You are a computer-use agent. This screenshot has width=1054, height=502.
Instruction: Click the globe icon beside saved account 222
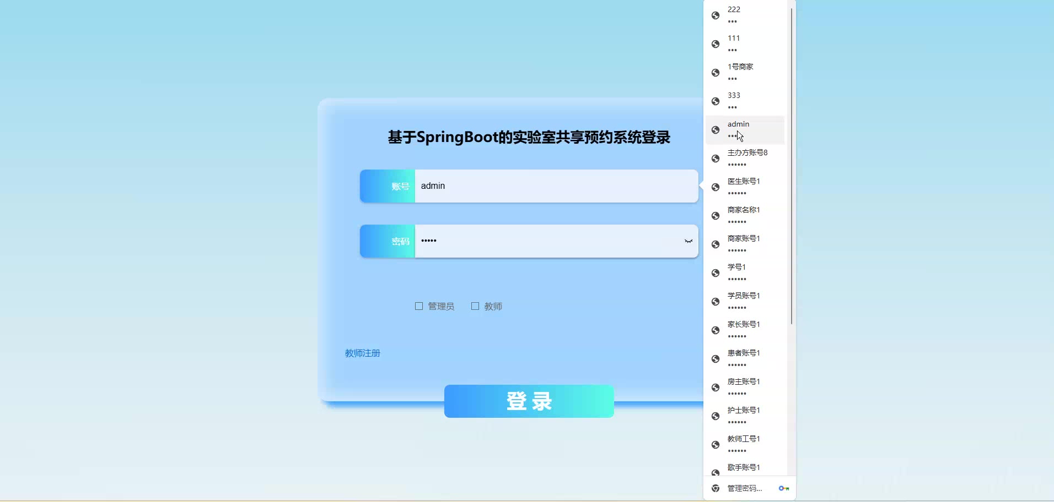pos(716,15)
